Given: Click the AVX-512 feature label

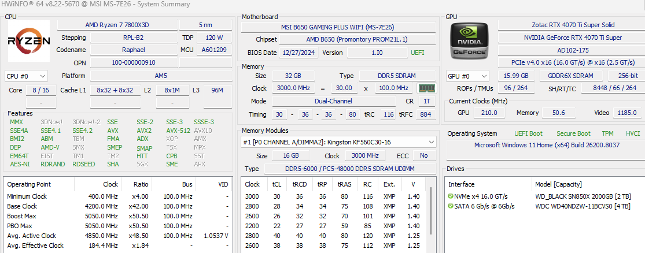Looking at the screenshot, I should pos(178,131).
